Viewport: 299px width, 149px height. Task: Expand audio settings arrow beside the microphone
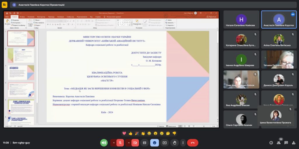coord(113,143)
